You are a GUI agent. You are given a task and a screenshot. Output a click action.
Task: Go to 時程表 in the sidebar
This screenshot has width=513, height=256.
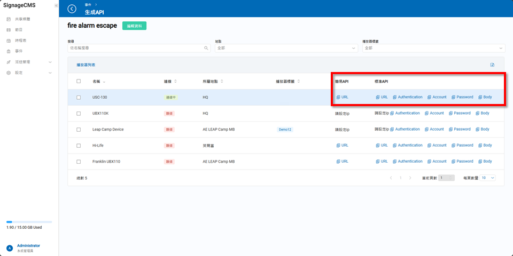(20, 41)
